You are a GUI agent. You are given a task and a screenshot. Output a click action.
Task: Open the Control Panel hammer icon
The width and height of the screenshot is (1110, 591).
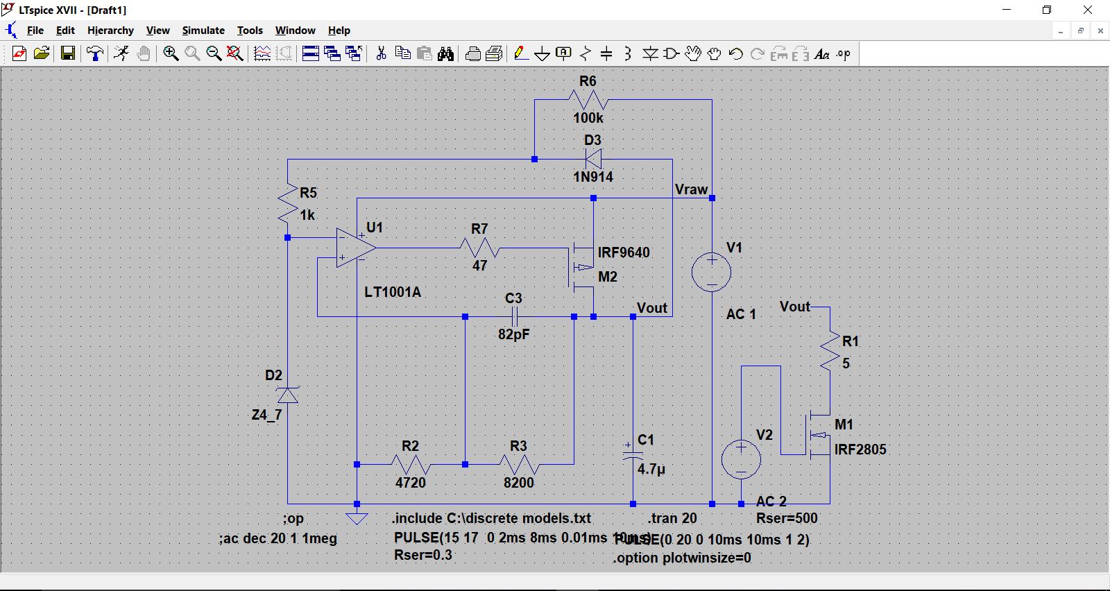click(x=95, y=53)
